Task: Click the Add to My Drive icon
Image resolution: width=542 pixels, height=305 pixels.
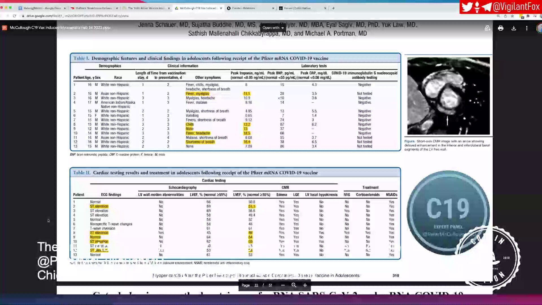Action: pyautogui.click(x=488, y=28)
